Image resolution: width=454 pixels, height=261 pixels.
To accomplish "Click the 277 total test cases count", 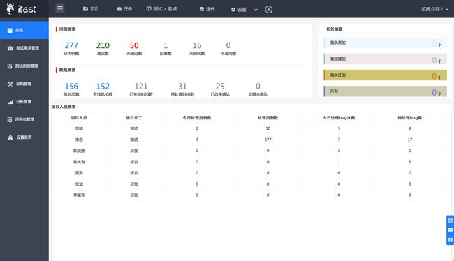I will [x=71, y=45].
